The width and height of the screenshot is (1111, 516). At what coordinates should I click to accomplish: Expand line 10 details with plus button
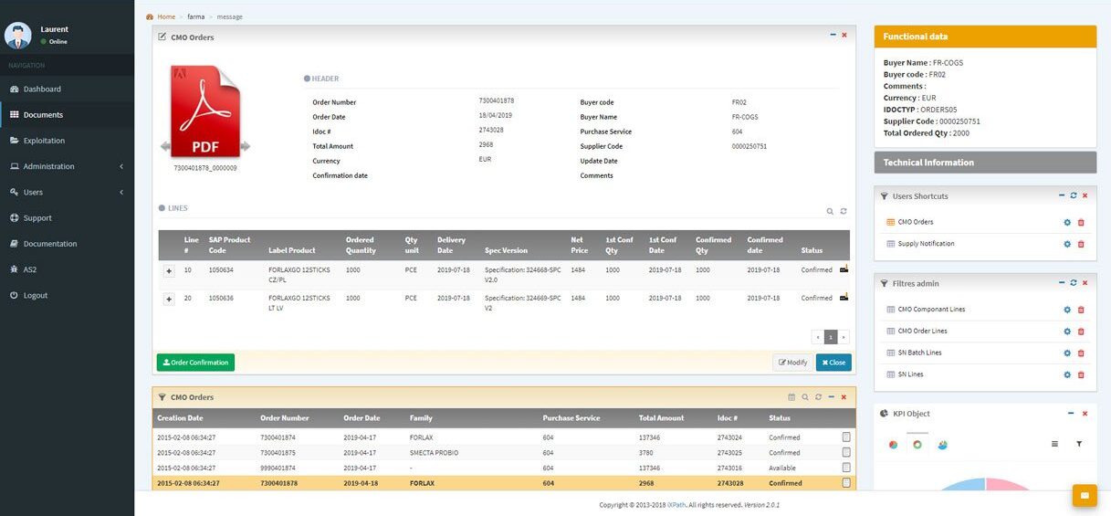(x=169, y=271)
